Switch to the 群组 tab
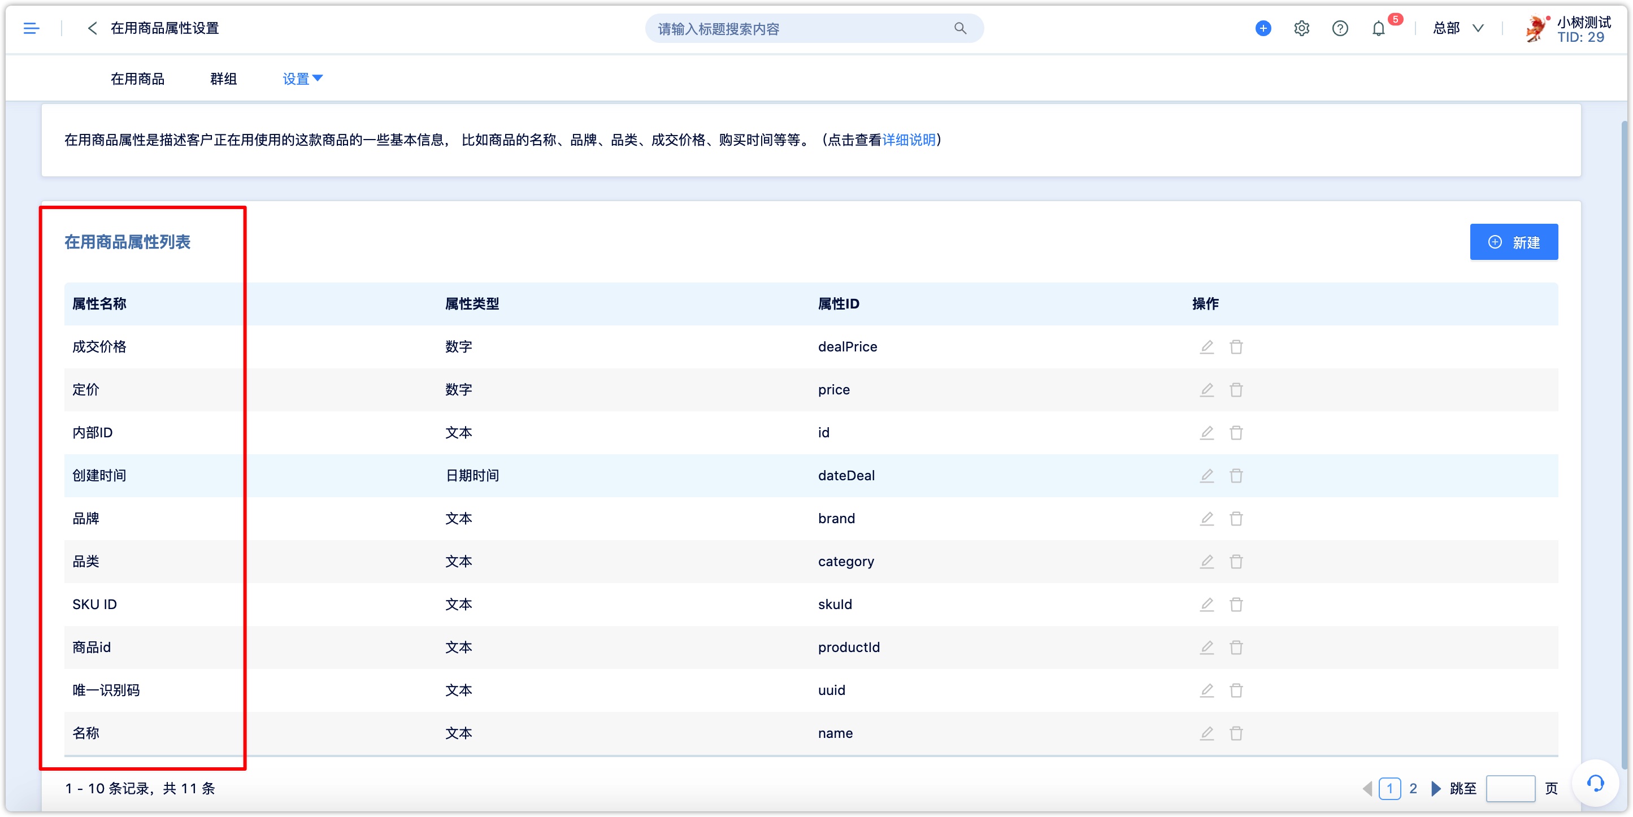The image size is (1633, 817). [223, 79]
